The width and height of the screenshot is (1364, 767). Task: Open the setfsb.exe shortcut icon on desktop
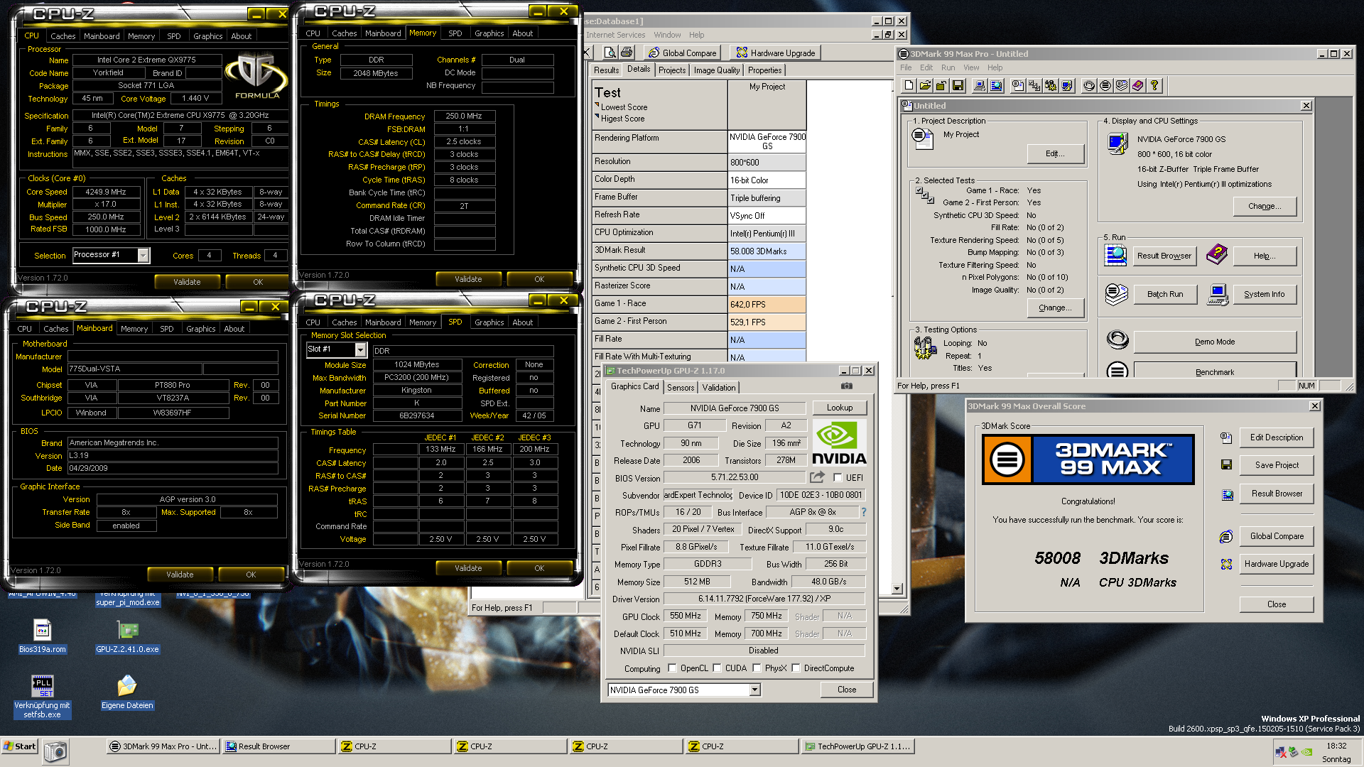tap(43, 697)
